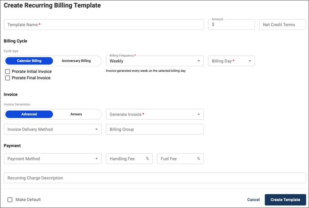Expand the Payment Method dropdown

(53, 159)
